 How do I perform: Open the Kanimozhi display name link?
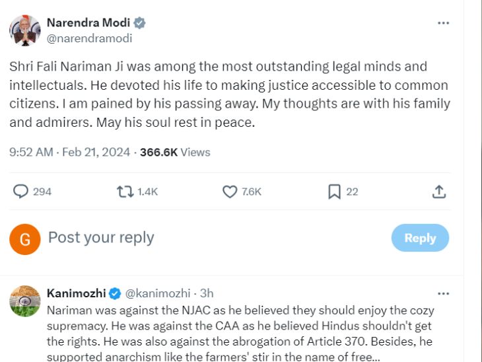(76, 293)
